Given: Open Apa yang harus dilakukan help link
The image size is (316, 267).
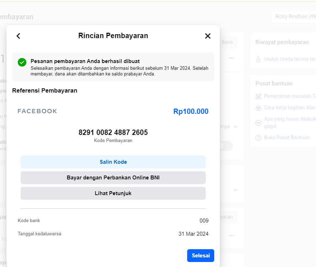Looking at the screenshot, I should click(x=290, y=122).
